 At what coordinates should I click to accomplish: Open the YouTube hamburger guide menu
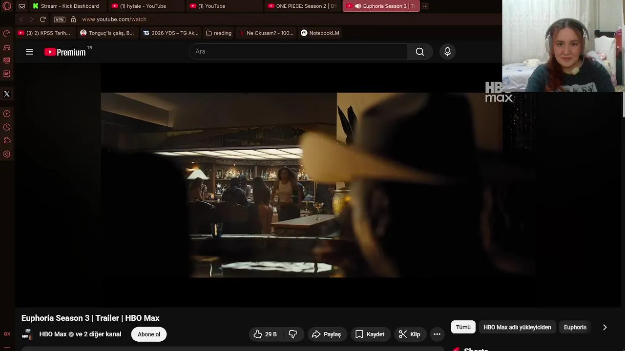point(29,52)
